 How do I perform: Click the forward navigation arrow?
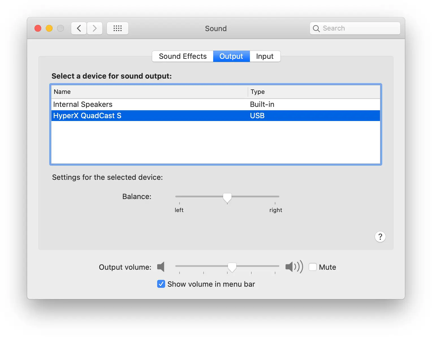95,28
